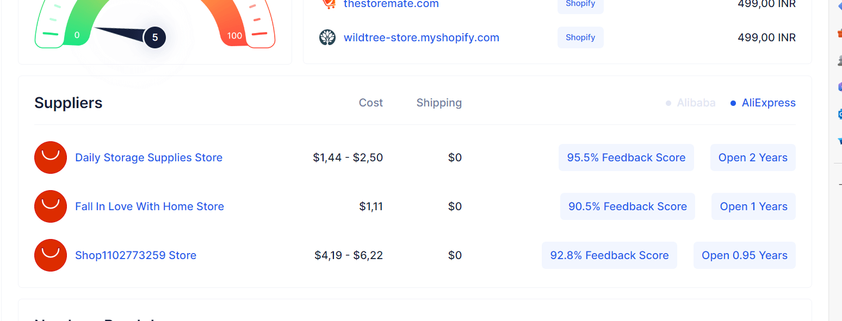
Task: Click the Open 0.95 Years badge
Action: pos(745,255)
